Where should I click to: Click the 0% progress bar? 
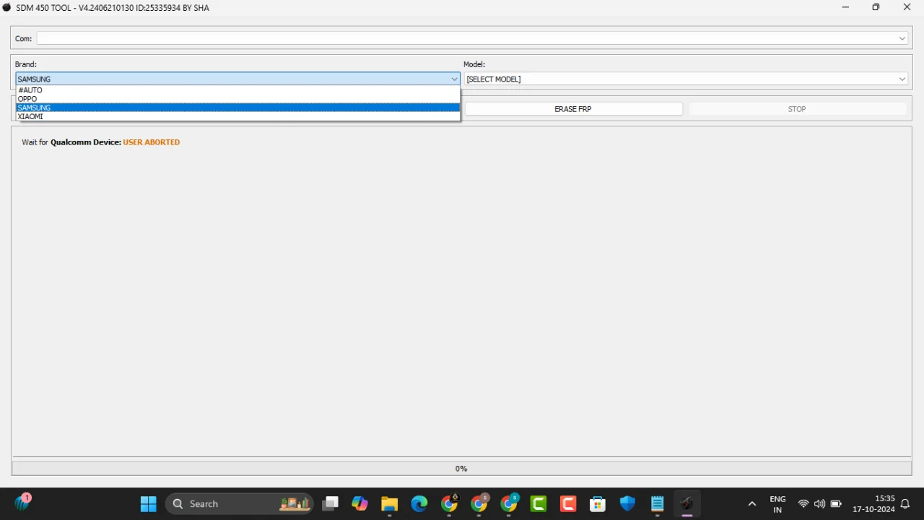[461, 469]
